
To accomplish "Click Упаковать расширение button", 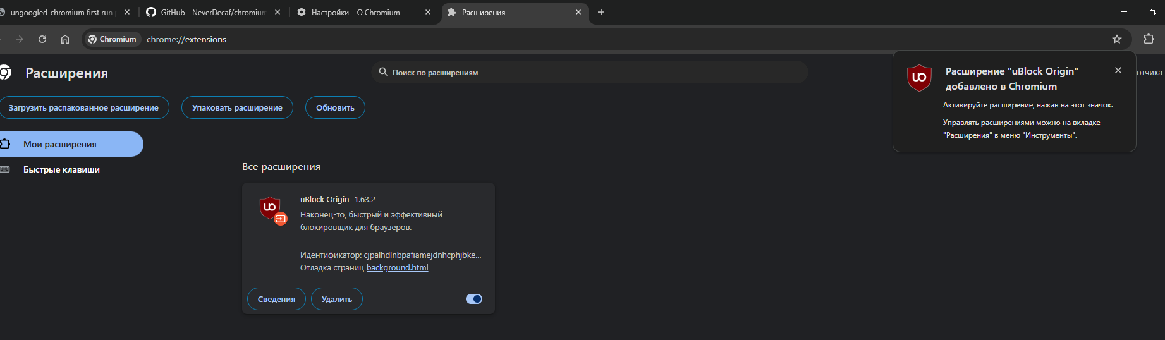I will tap(237, 107).
